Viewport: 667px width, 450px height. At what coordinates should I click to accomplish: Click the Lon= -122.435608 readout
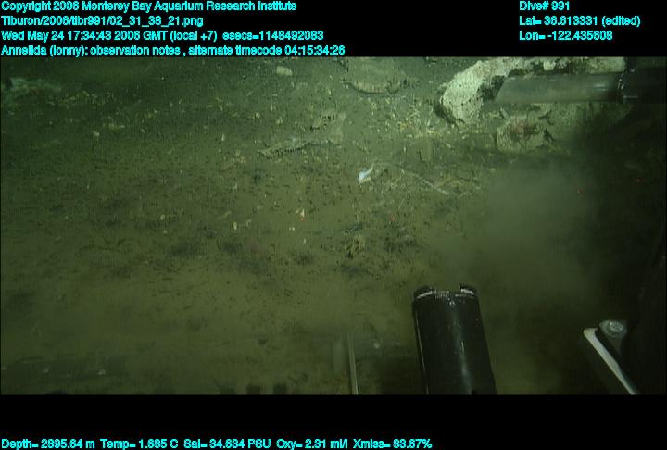coord(566,35)
